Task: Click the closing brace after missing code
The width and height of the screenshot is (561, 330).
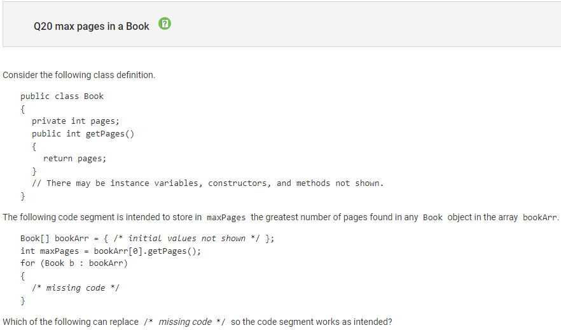Action: tap(23, 301)
